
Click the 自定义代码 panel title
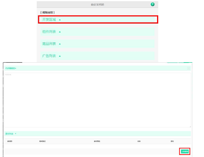(97, 4)
